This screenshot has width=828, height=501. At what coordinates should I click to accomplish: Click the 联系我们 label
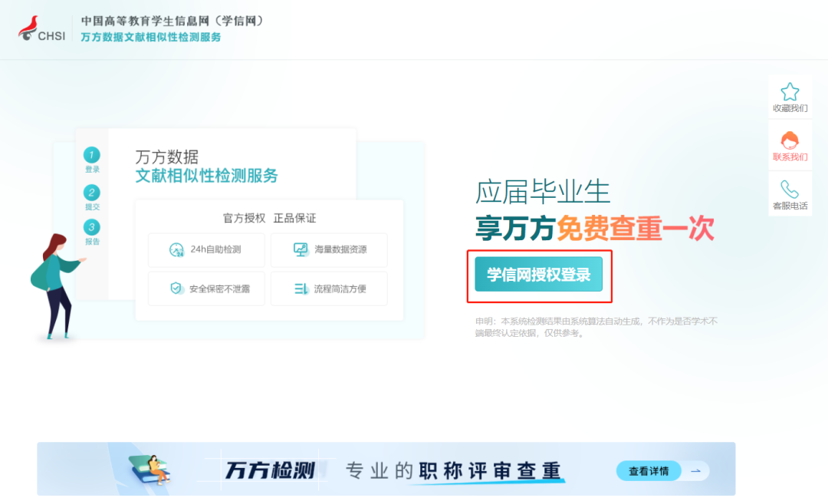click(x=790, y=157)
